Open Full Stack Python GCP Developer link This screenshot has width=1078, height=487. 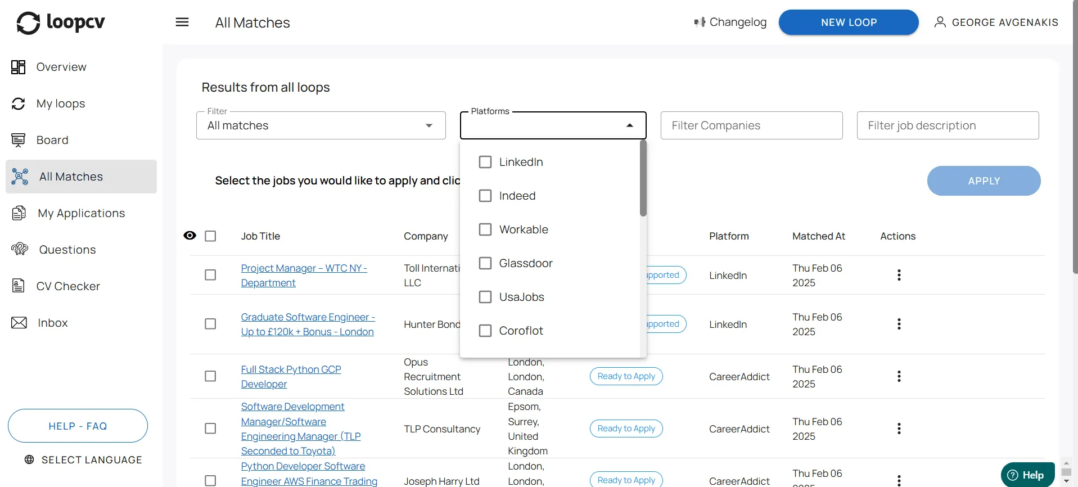[x=291, y=377]
